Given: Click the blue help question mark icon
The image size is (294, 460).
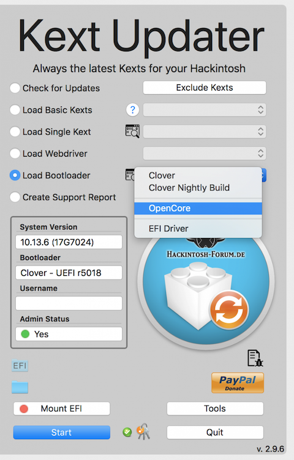Looking at the screenshot, I should [x=132, y=110].
